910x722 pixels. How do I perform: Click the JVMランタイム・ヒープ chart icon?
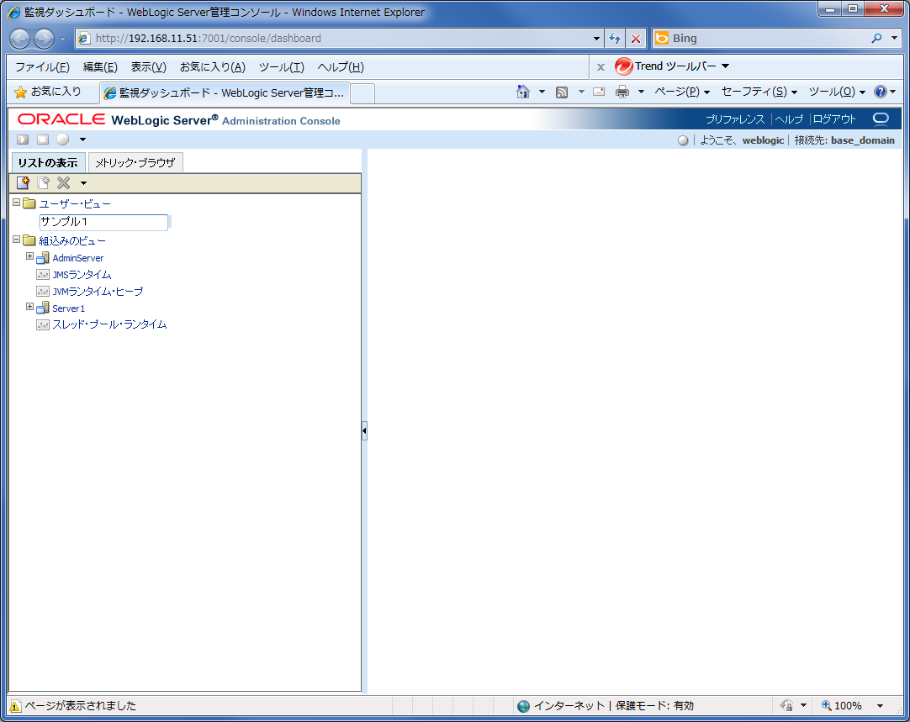43,292
